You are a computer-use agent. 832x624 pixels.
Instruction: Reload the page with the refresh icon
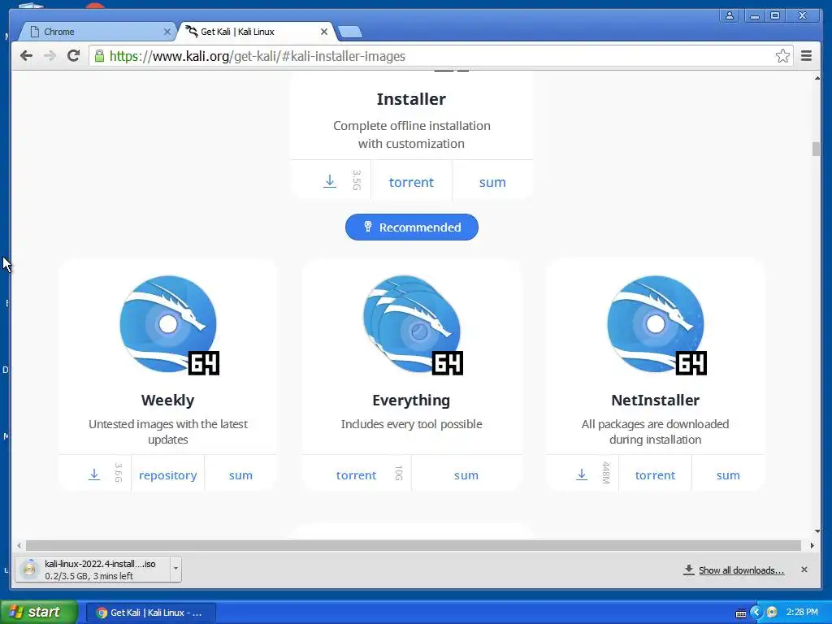pyautogui.click(x=74, y=56)
